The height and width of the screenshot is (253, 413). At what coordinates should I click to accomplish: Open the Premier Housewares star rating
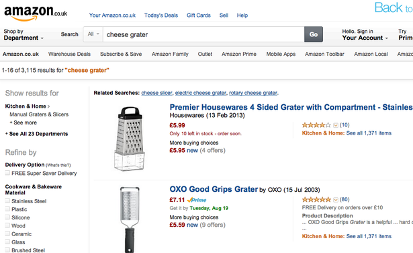(x=316, y=125)
